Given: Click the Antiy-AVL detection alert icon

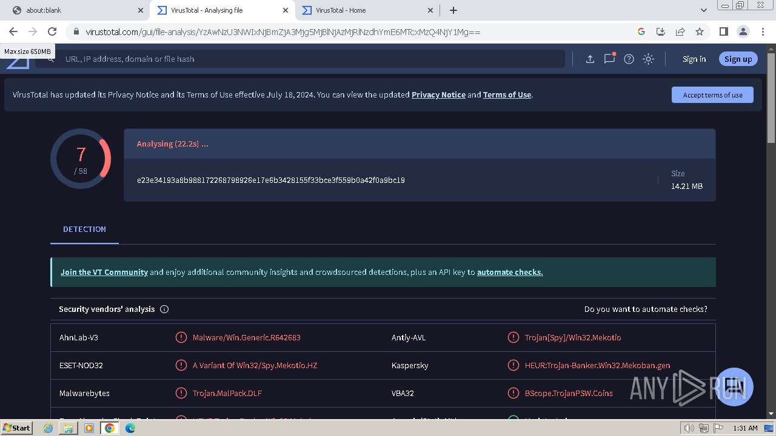Looking at the screenshot, I should (x=513, y=337).
